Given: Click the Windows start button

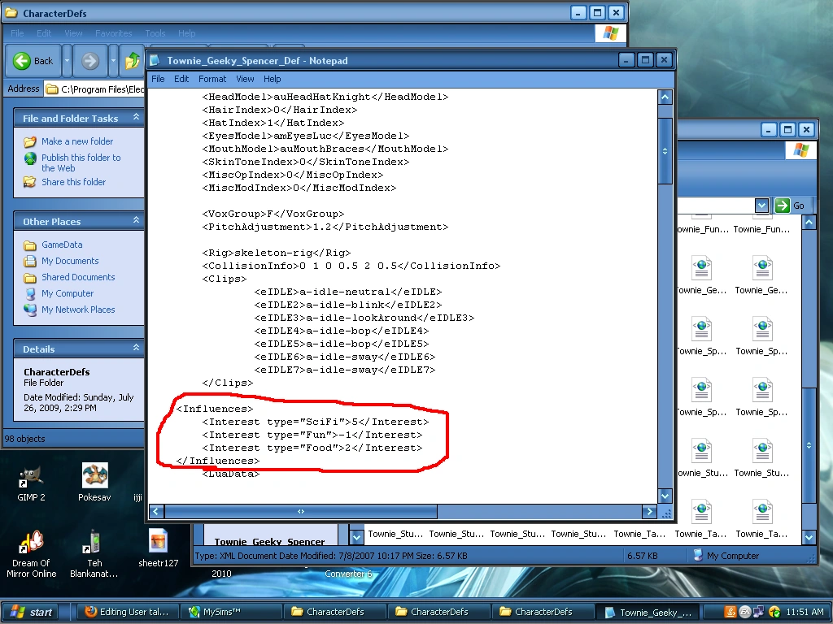Looking at the screenshot, I should (31, 612).
